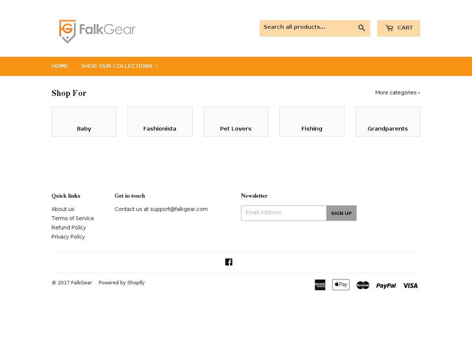Open the Baby category card

pyautogui.click(x=84, y=121)
